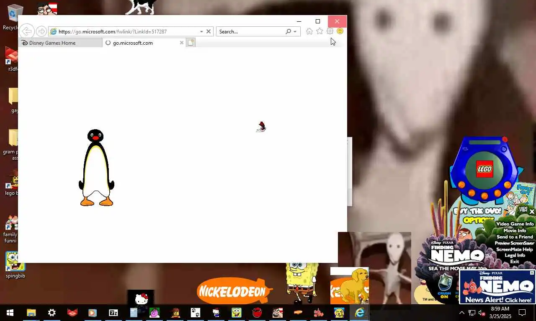Open the paw prints taskbar app
Viewport: 536px width, 321px height.
click(196, 313)
